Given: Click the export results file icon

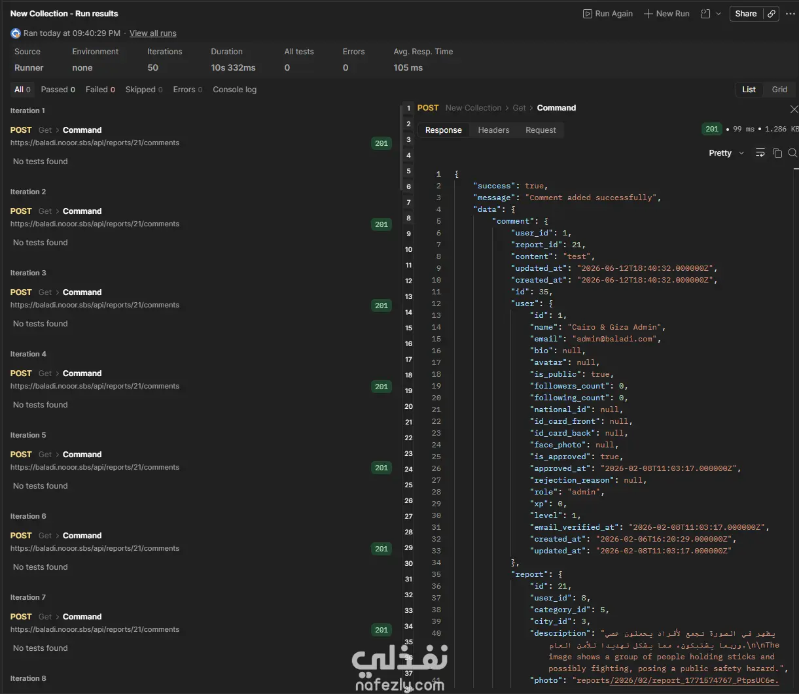Looking at the screenshot, I should point(705,14).
